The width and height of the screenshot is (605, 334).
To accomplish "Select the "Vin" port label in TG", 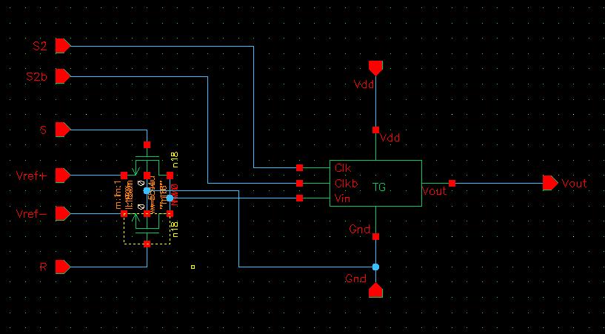I will click(x=343, y=198).
